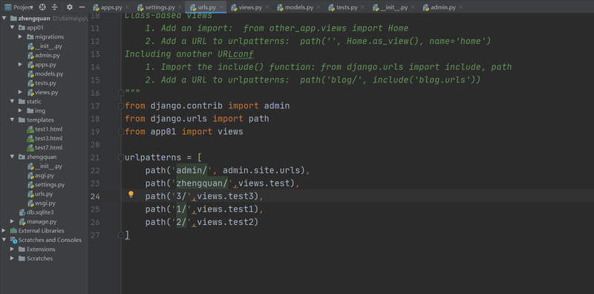Image resolution: width=594 pixels, height=294 pixels.
Task: Click the docstring fold marker at line 16
Action: (121, 93)
